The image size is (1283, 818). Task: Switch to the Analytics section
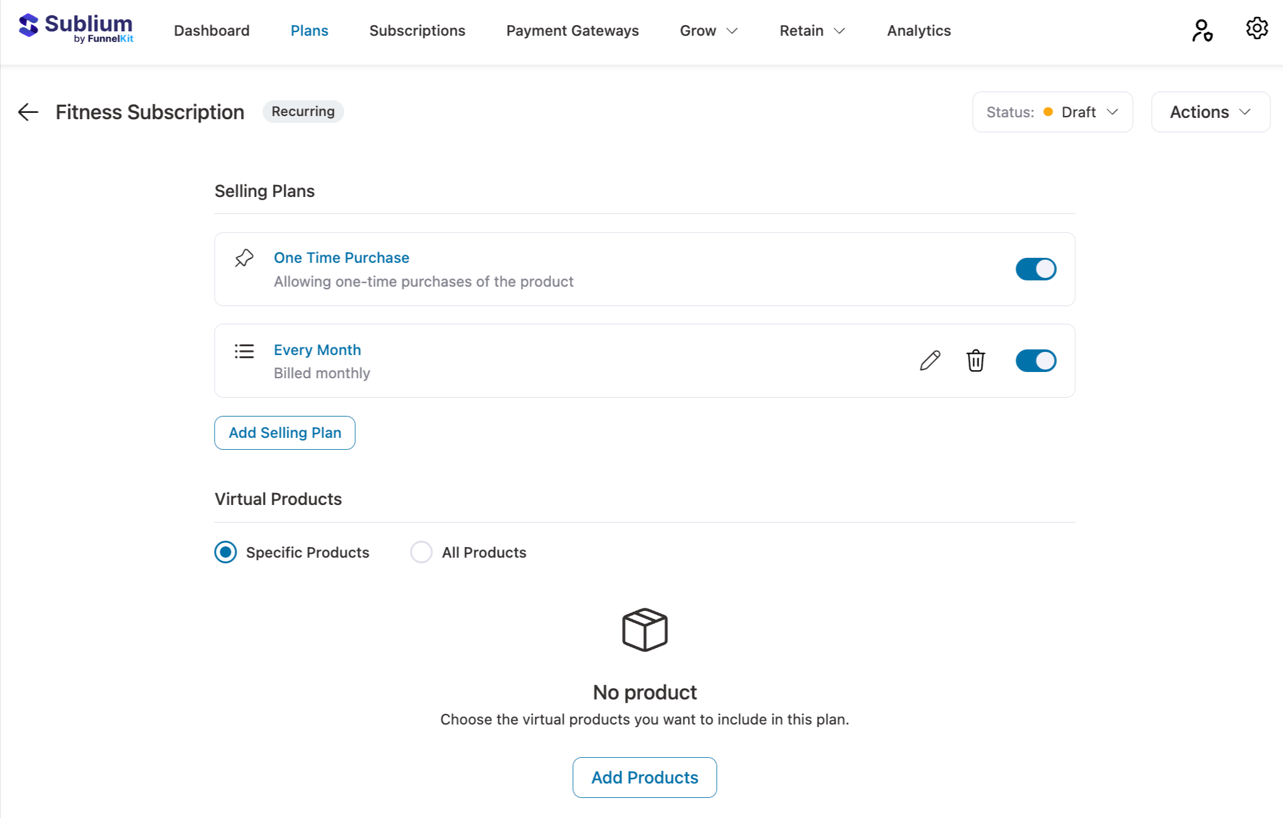[x=918, y=30]
